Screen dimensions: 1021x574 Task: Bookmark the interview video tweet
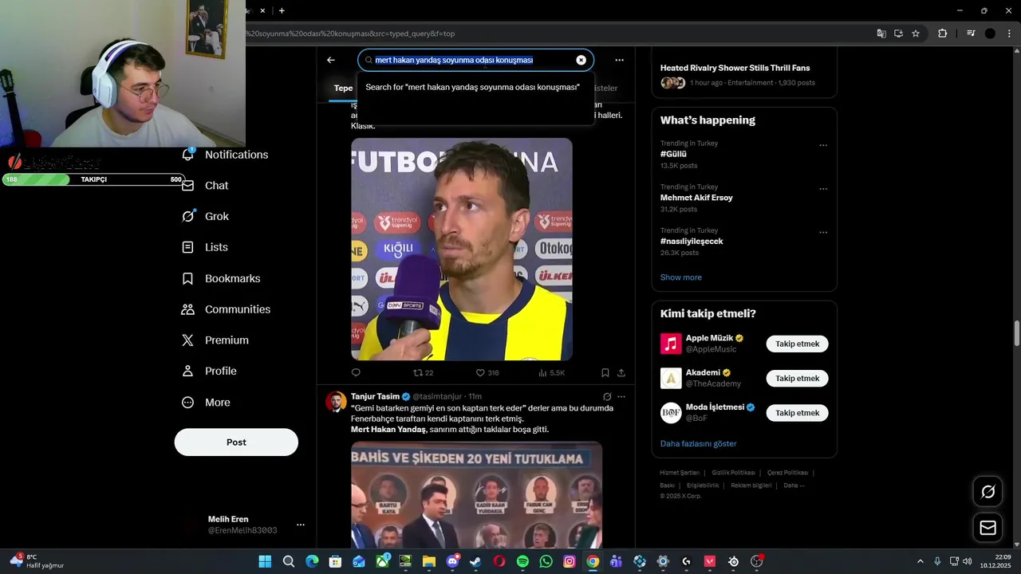(605, 372)
